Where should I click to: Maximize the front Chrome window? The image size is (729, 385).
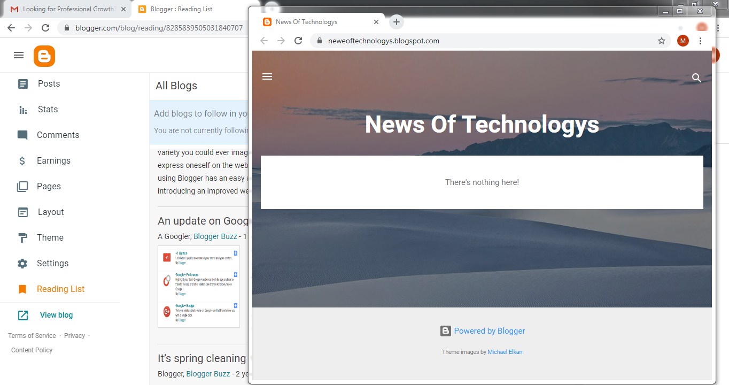(680, 11)
